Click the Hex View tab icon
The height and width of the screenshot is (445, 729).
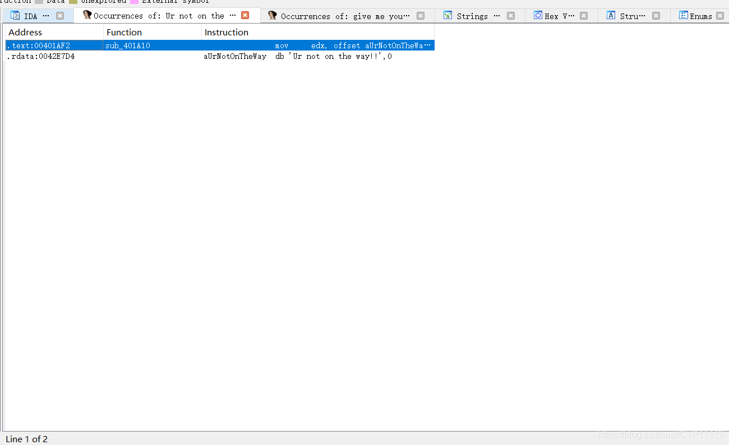[538, 16]
